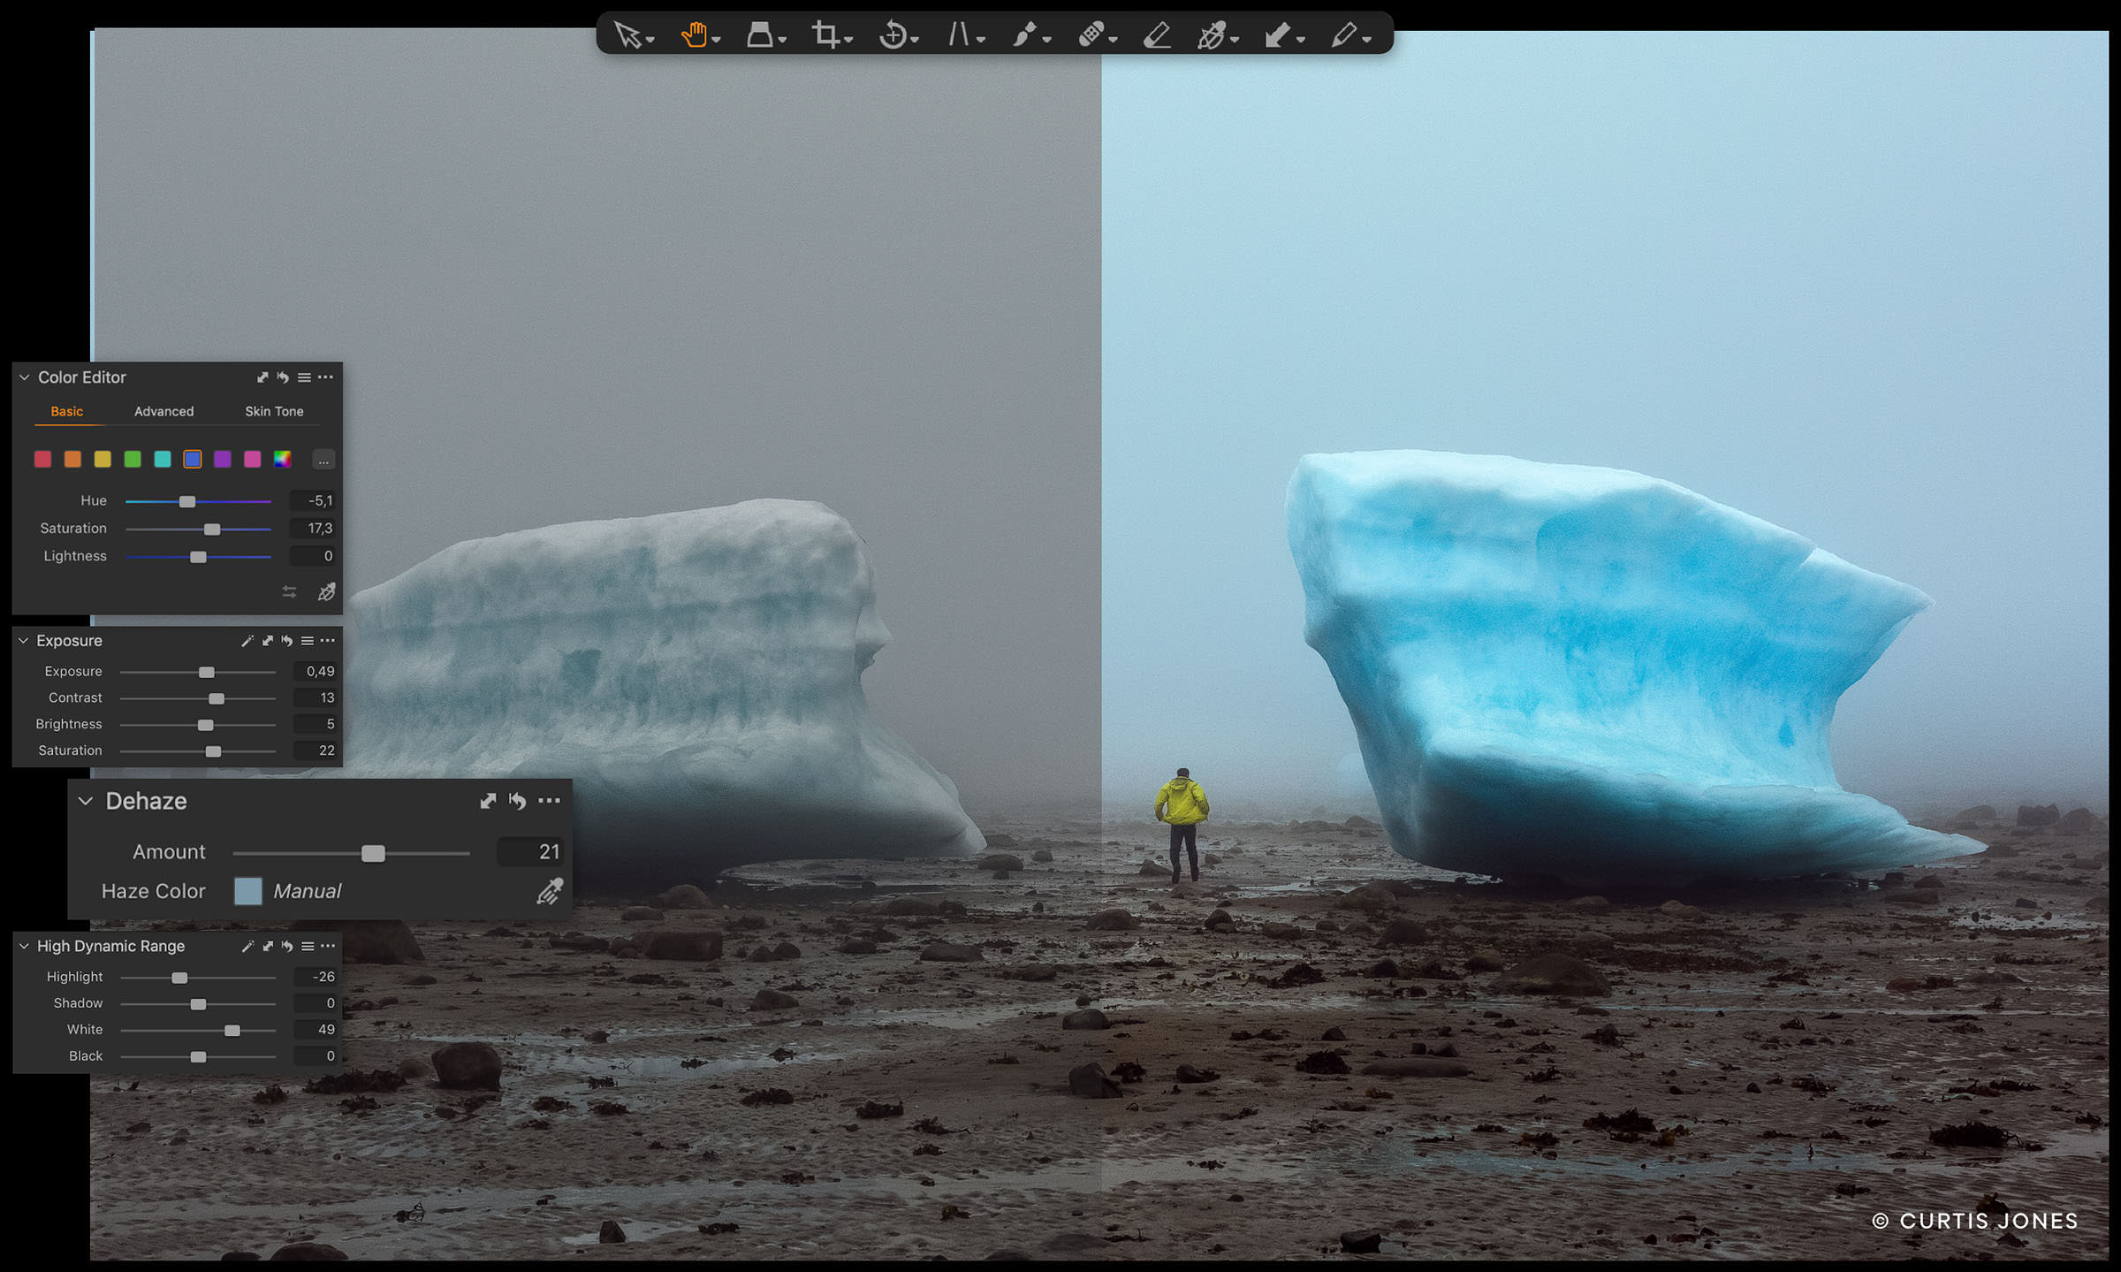Select the Rotate tool with circular arrow
The width and height of the screenshot is (2121, 1272).
[x=893, y=34]
